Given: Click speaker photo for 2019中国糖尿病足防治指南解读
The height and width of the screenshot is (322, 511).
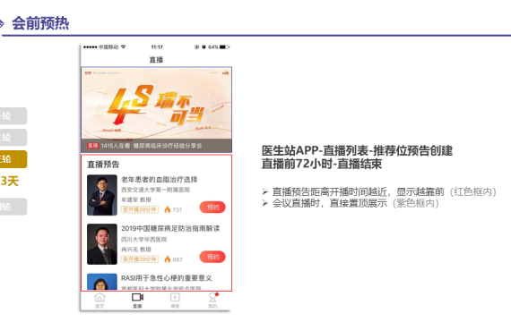Looking at the screenshot, I should tap(102, 244).
